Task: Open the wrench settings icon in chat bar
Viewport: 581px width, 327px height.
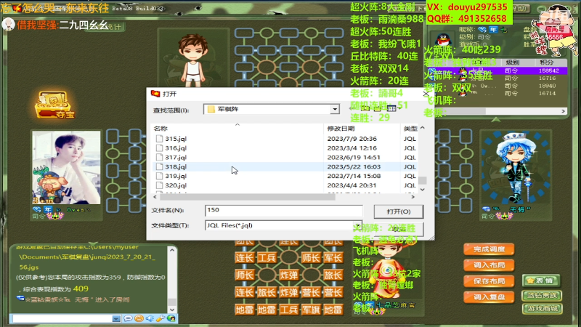Action: click(x=161, y=318)
